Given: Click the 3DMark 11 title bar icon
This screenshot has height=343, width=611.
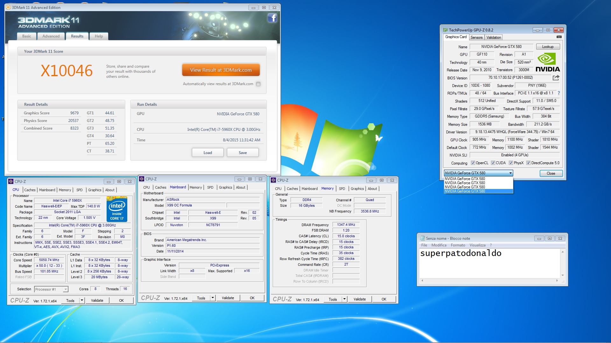Looking at the screenshot, I should pos(8,7).
